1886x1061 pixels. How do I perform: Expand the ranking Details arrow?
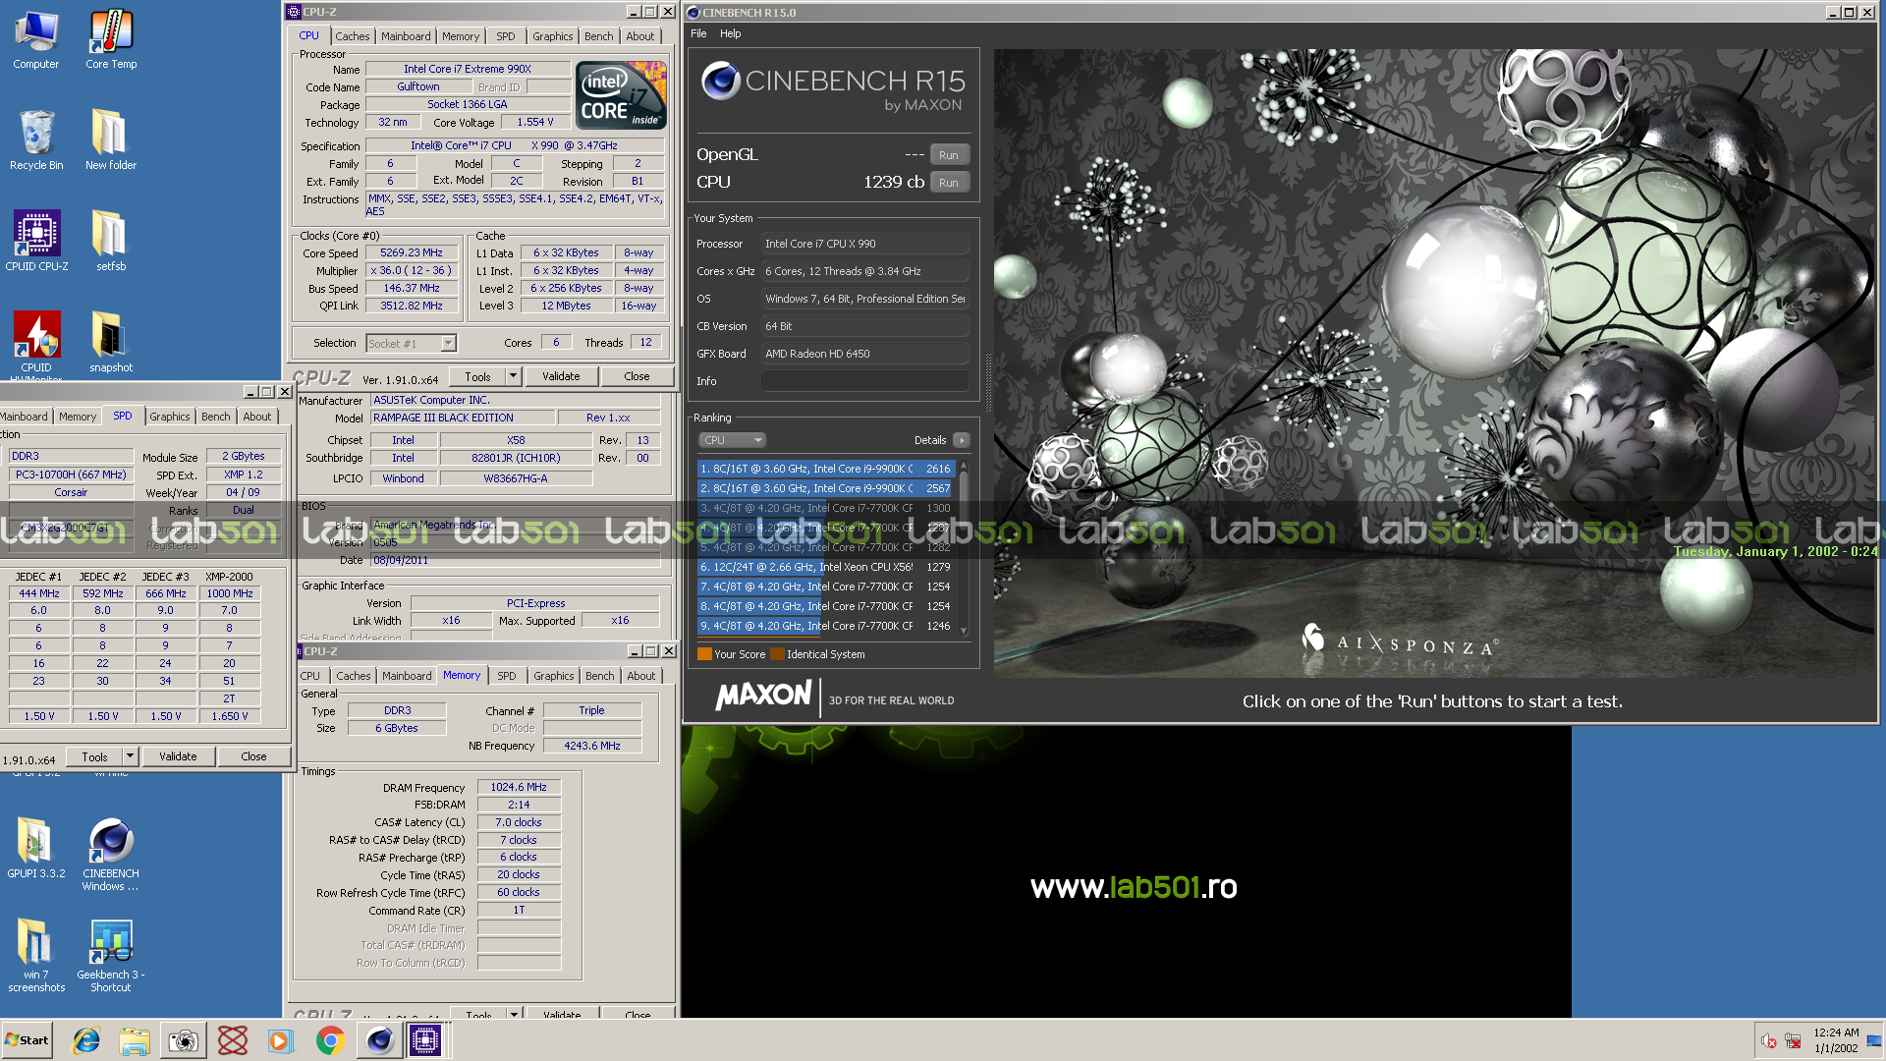[962, 440]
